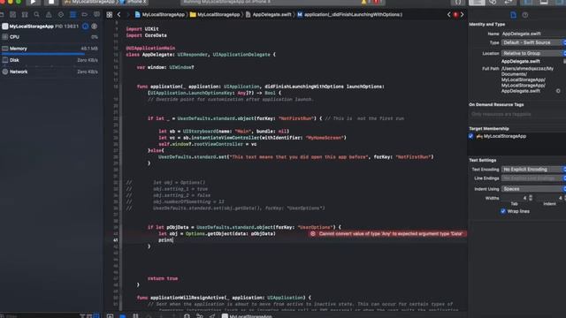Click the 'return true' line in the editor
Viewport: 566px width, 318px height.
click(163, 278)
